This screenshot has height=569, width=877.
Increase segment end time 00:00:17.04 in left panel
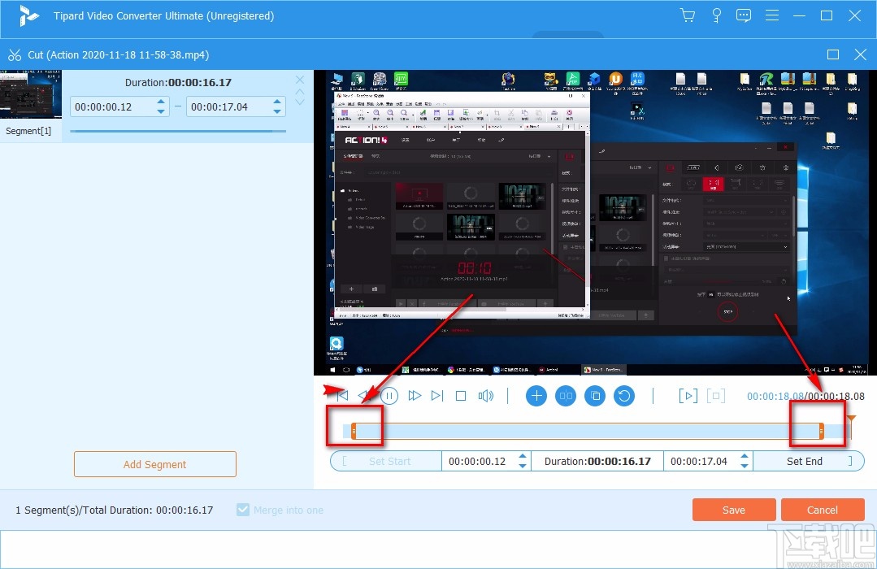[x=277, y=102]
